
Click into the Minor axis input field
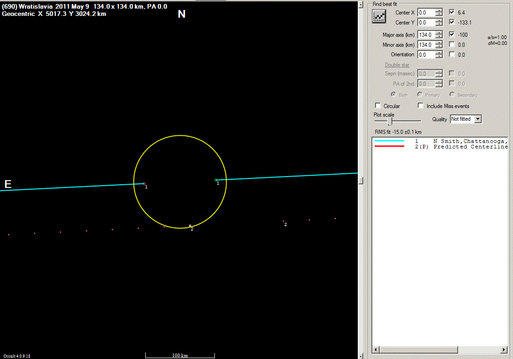point(426,44)
